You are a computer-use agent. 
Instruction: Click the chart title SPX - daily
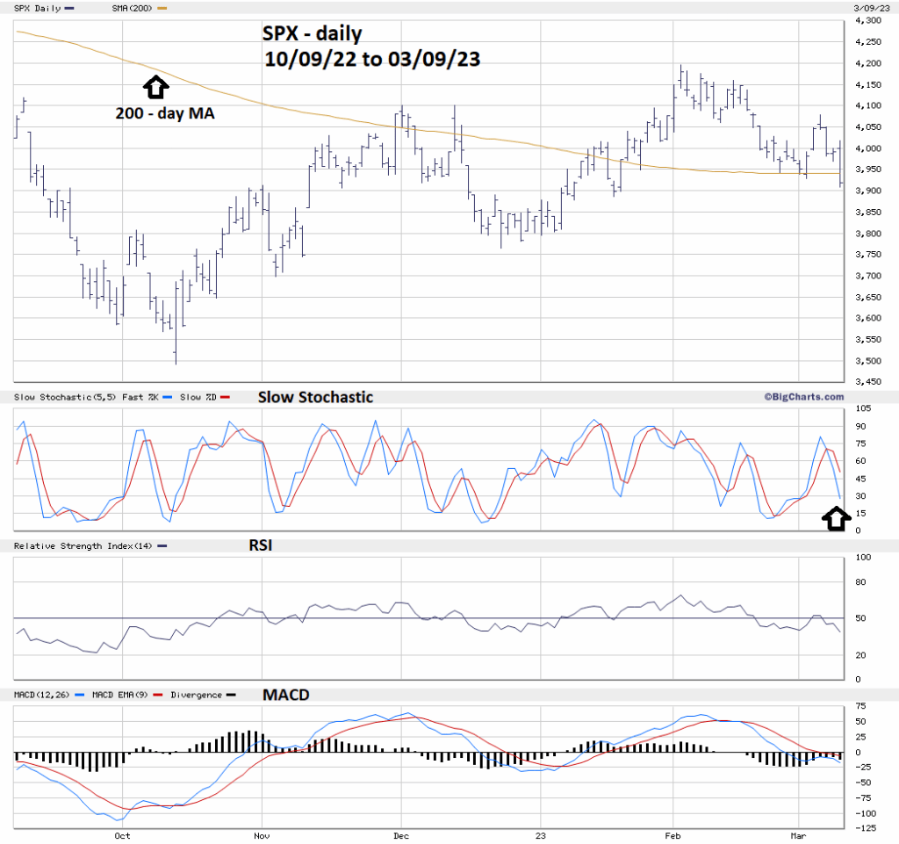coord(312,33)
